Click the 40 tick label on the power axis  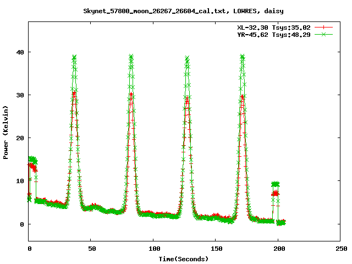pyautogui.click(x=20, y=52)
